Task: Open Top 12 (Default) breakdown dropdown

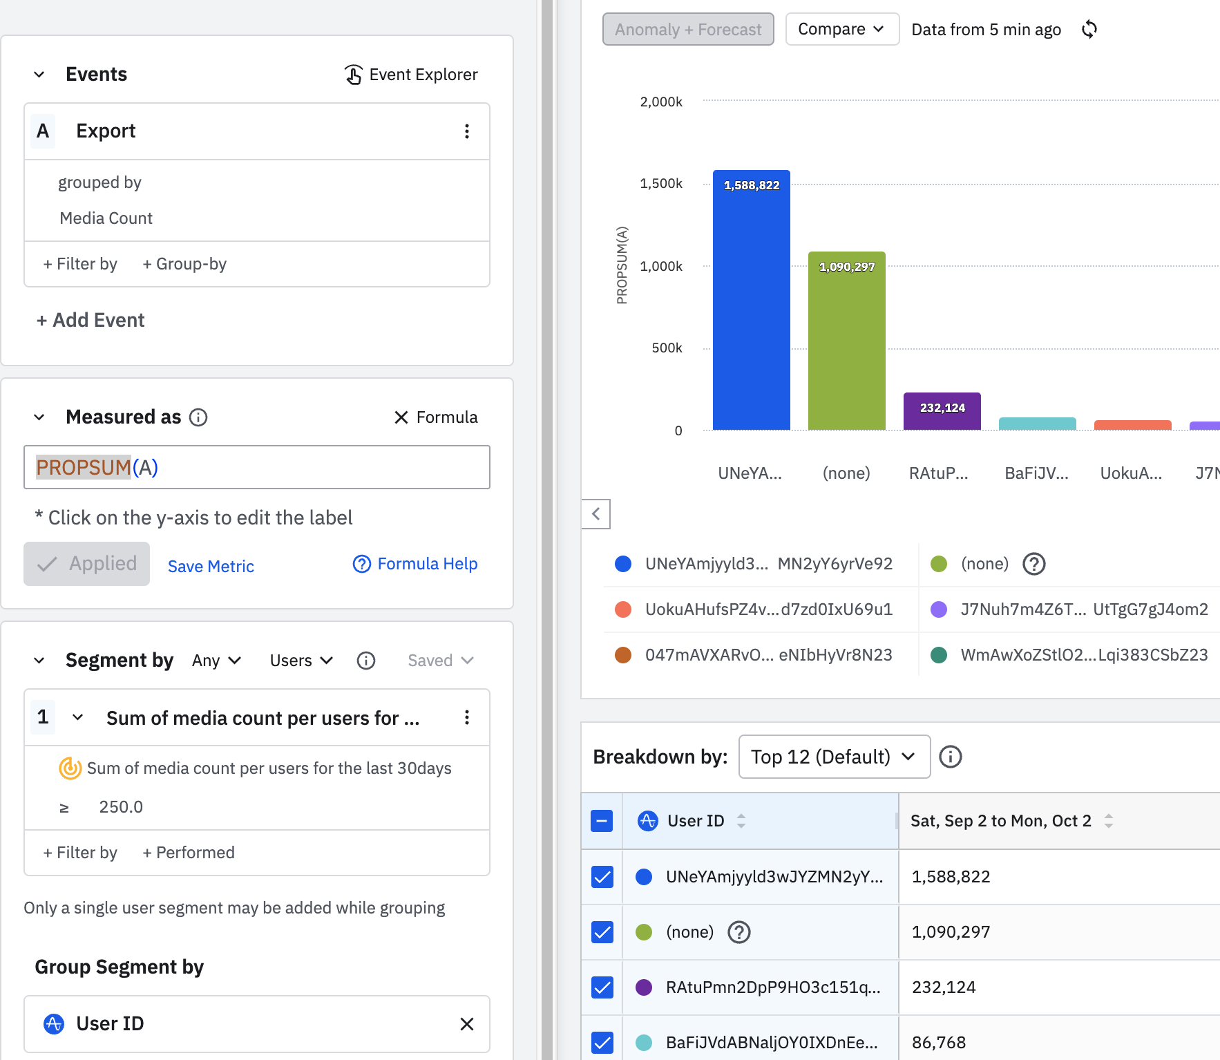Action: pos(835,757)
